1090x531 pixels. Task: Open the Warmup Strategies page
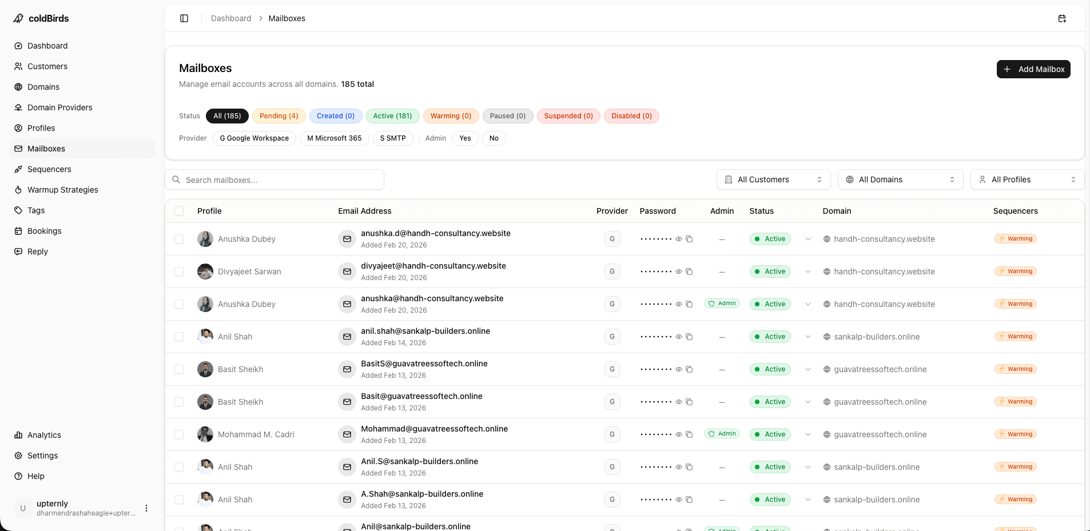(62, 190)
